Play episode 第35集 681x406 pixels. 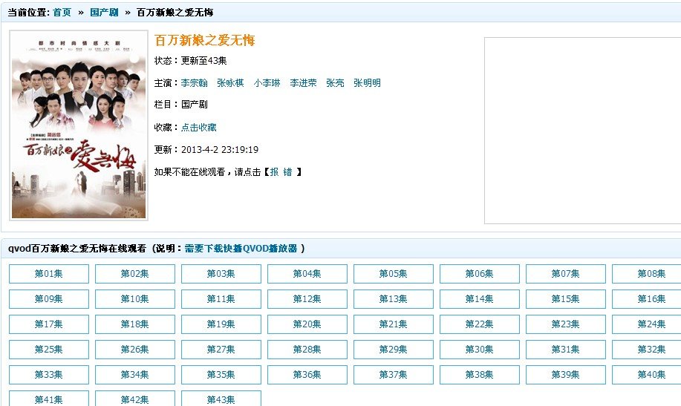221,375
